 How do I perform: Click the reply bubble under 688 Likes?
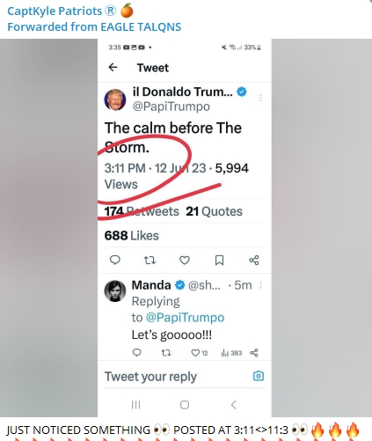(115, 260)
